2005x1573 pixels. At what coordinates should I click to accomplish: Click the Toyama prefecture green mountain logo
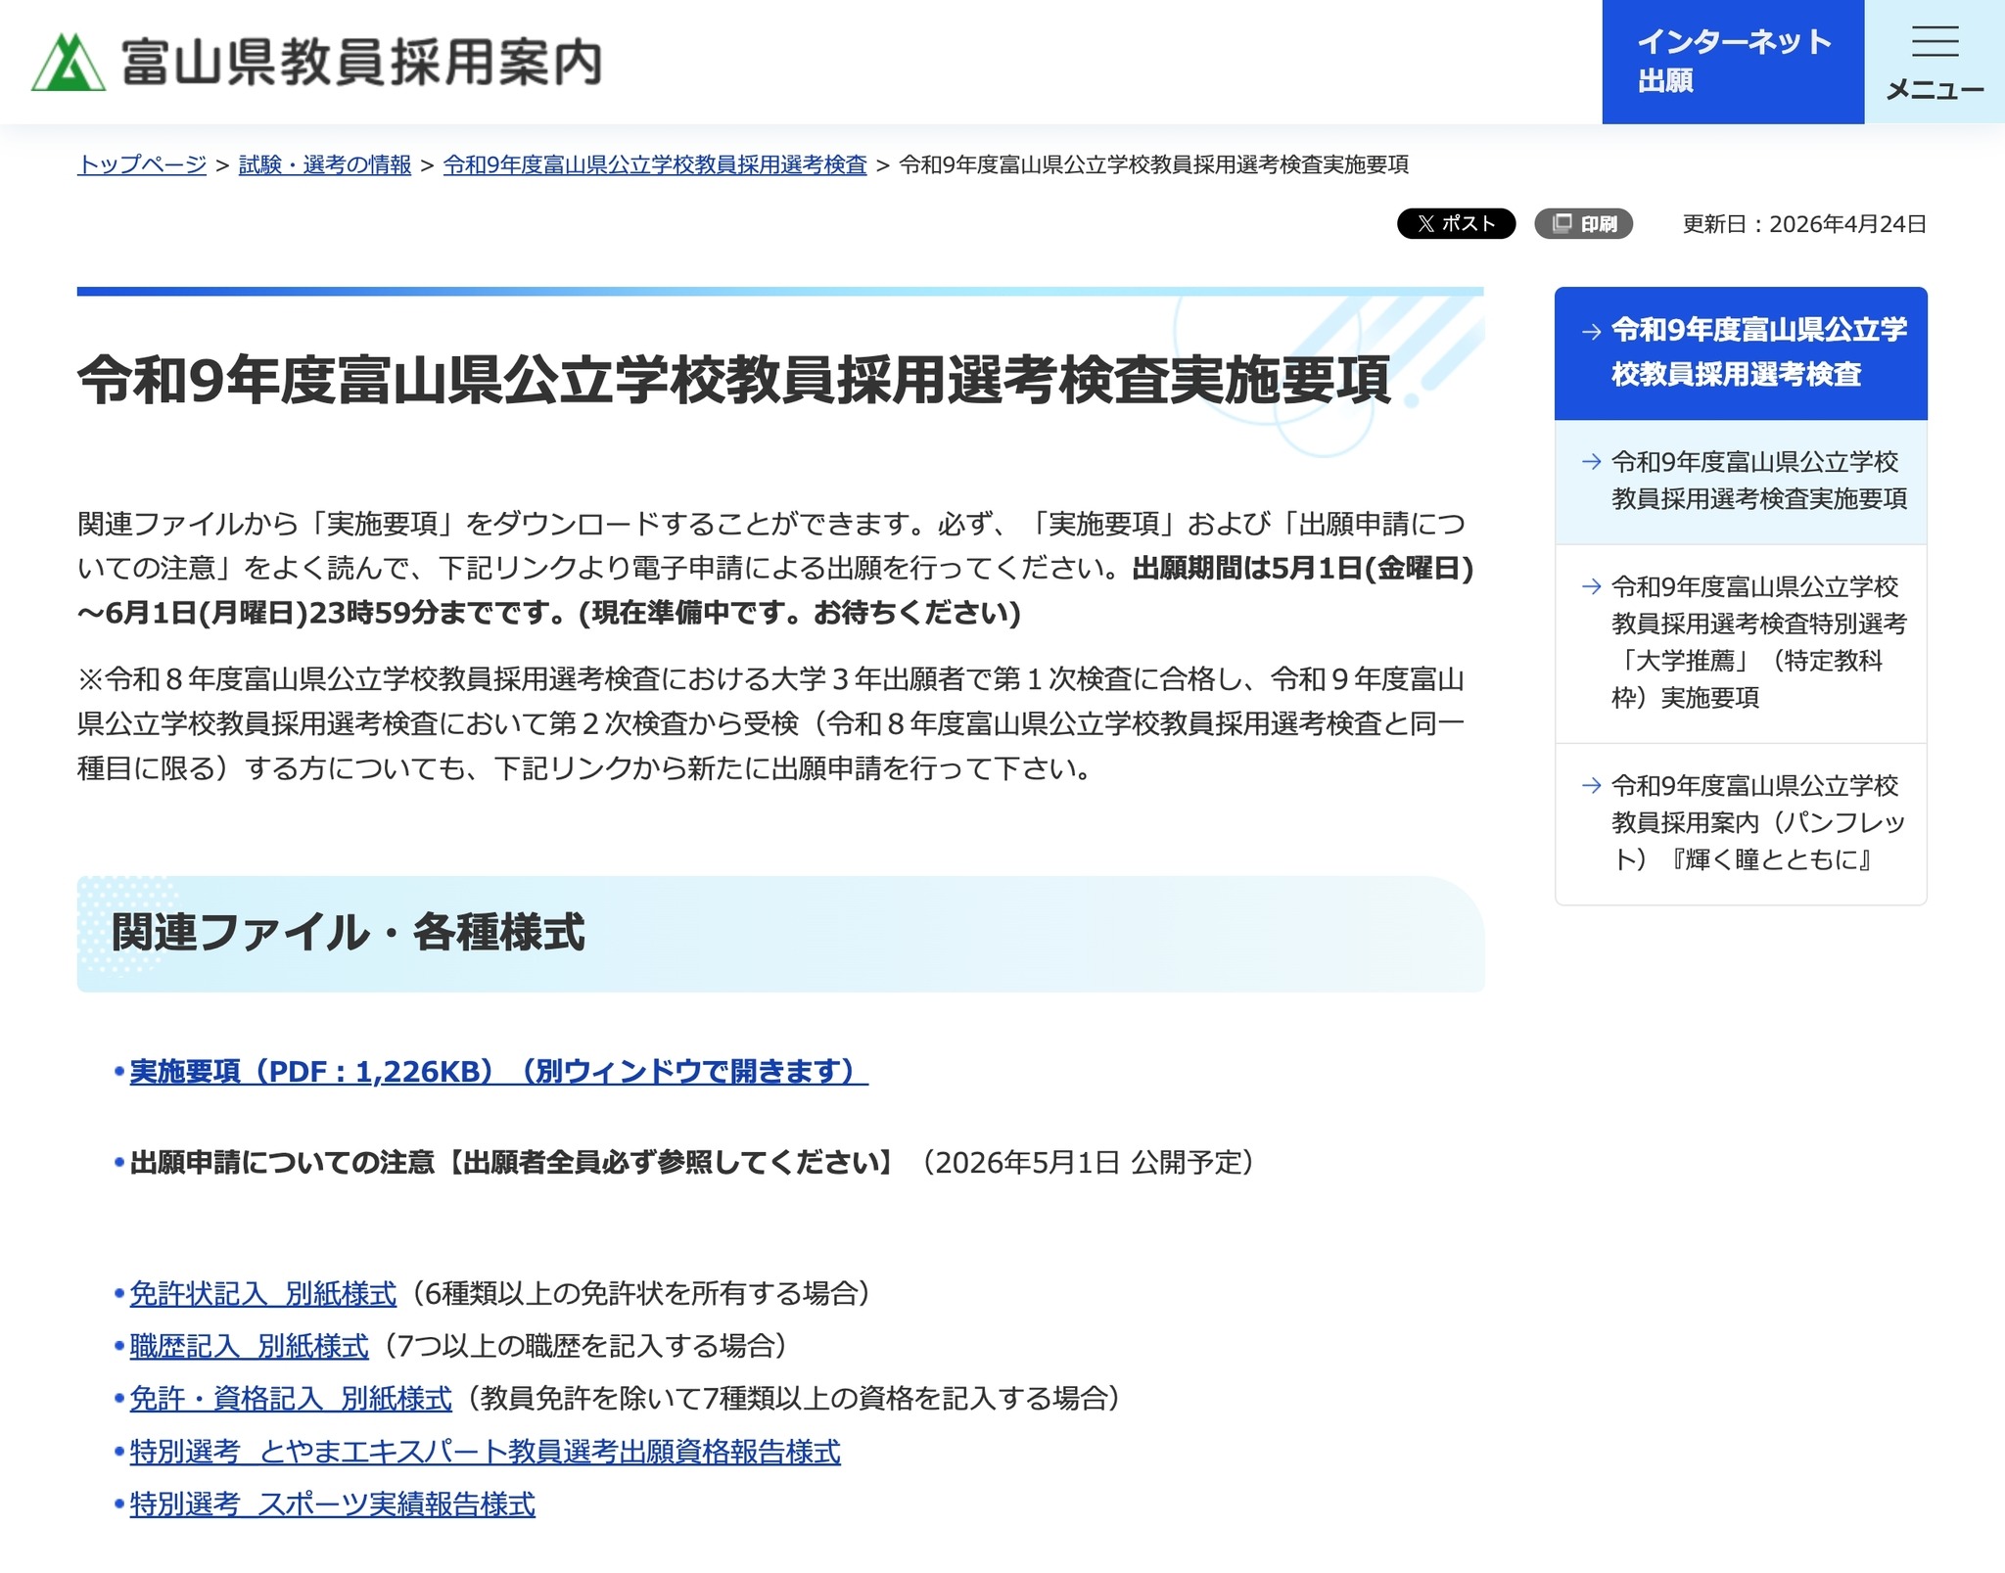click(x=68, y=62)
